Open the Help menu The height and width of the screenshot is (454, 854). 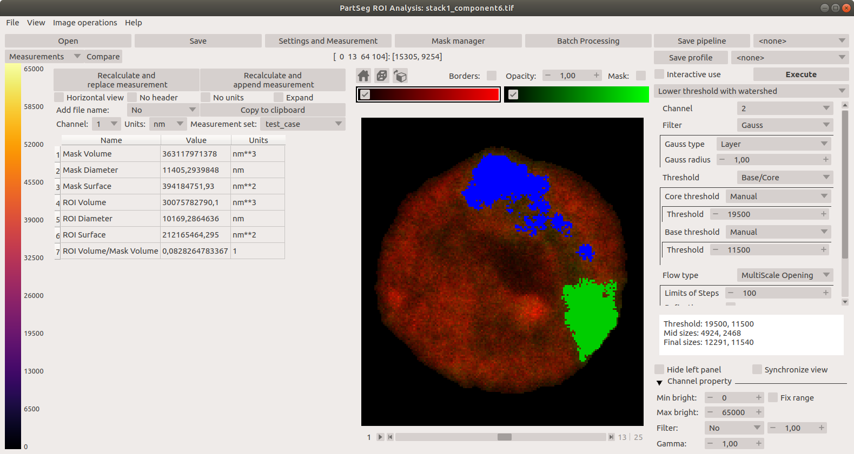[x=133, y=23]
